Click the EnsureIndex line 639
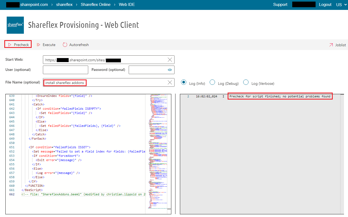This screenshot has width=348, height=217. 64,96
